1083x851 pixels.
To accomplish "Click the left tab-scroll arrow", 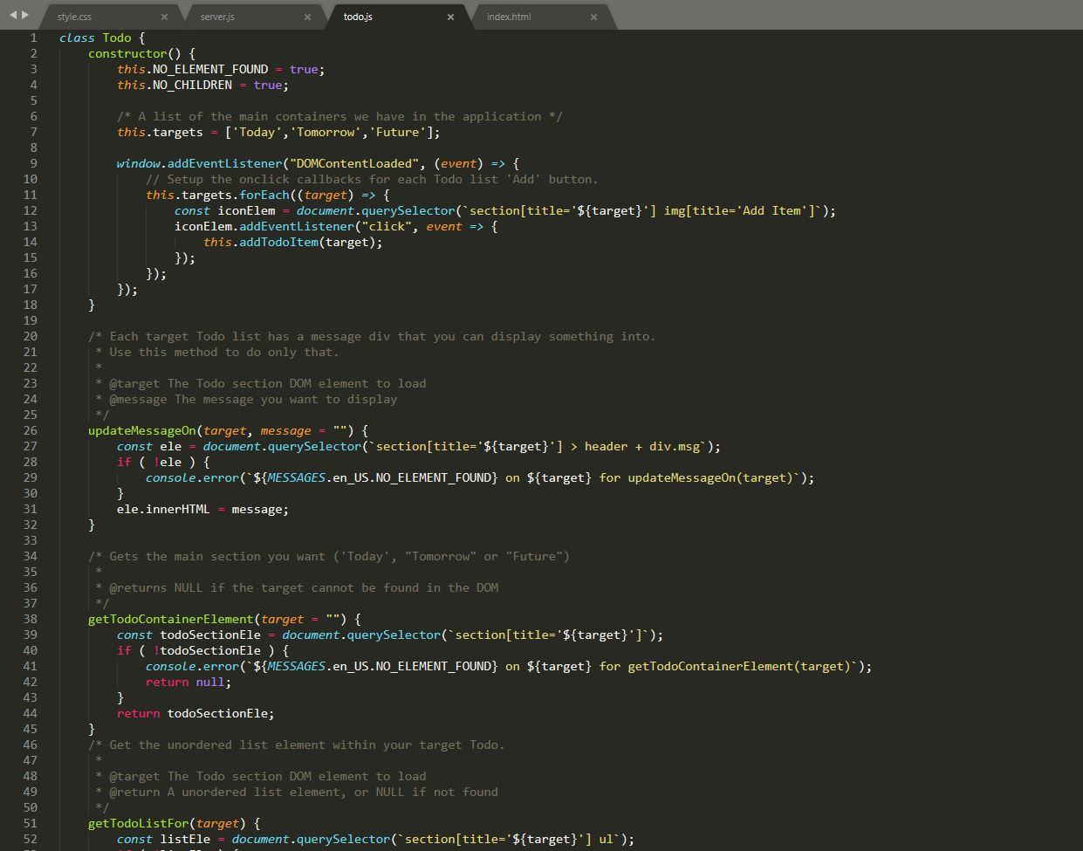I will 13,15.
